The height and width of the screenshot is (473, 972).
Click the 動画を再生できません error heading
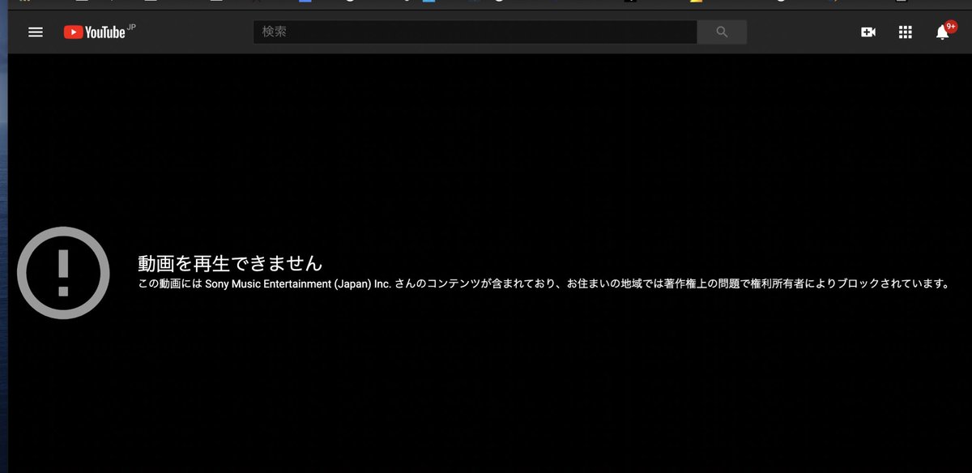(230, 263)
